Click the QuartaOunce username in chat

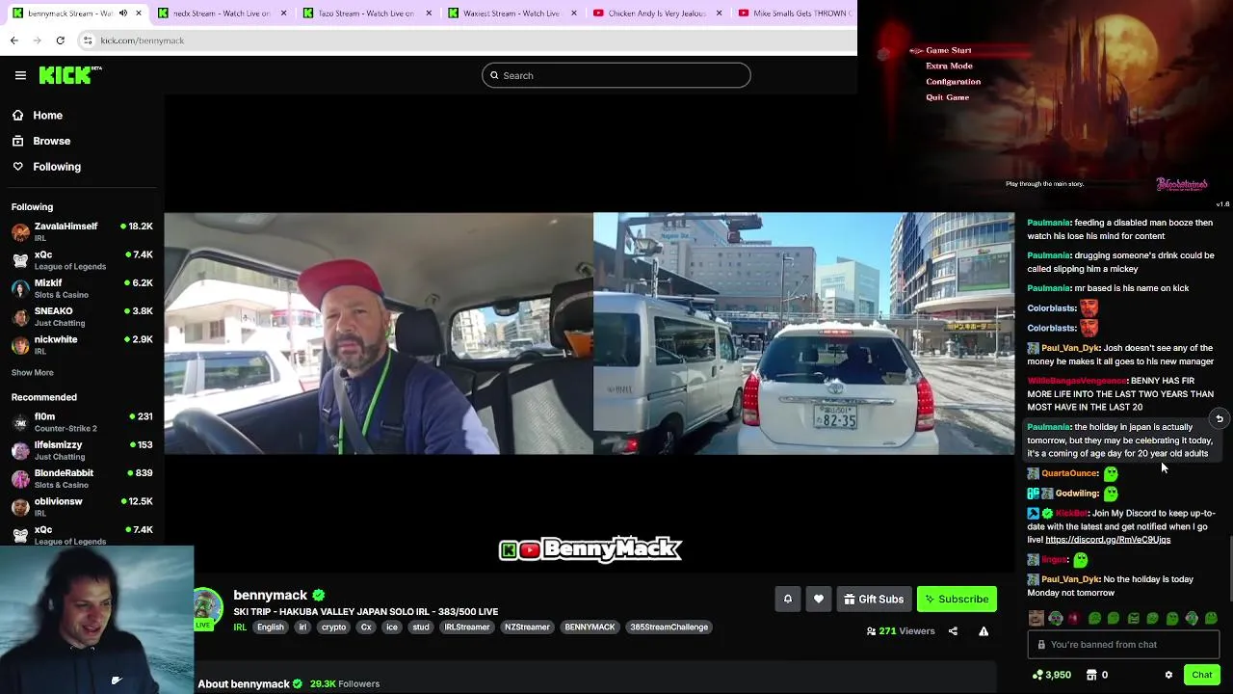click(1069, 473)
